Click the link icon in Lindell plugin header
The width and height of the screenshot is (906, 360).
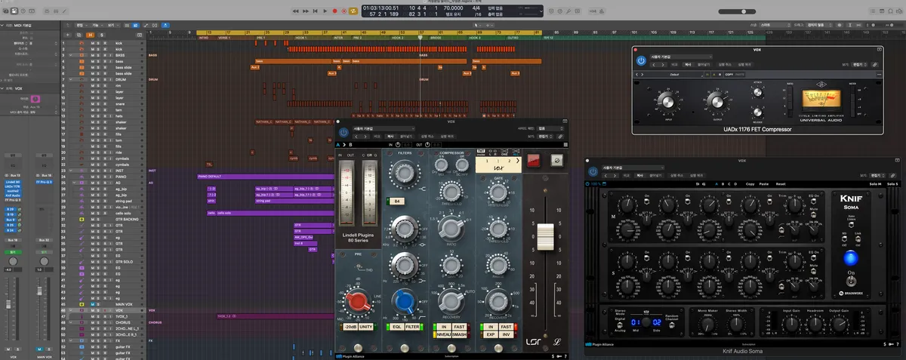tap(559, 137)
